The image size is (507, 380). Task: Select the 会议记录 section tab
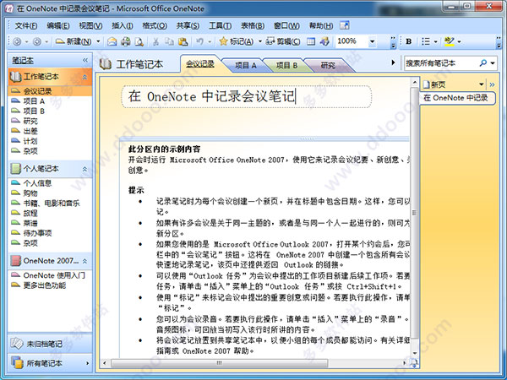[x=199, y=64]
